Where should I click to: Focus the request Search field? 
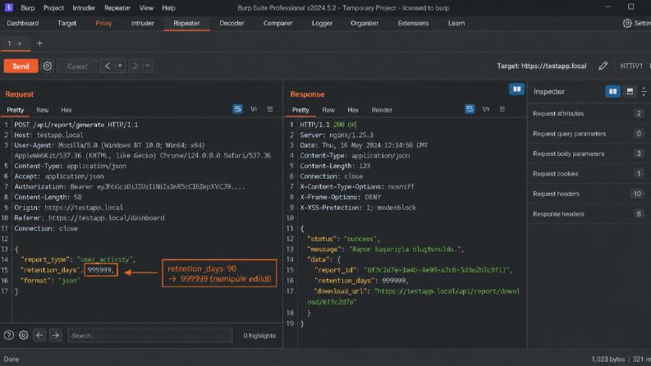click(x=150, y=336)
